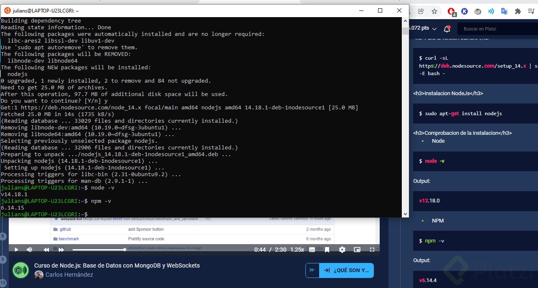Add a bookmark marker to the video
Image resolution: width=538 pixels, height=288 pixels.
click(x=327, y=250)
